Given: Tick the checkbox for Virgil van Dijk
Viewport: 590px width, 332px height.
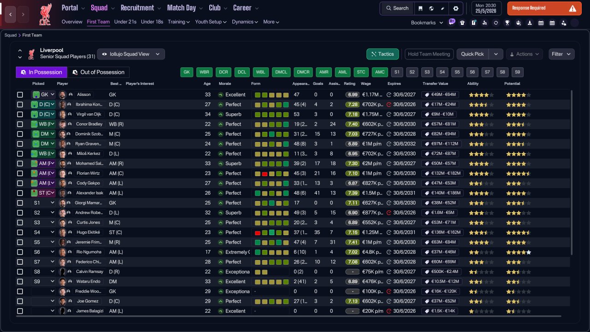Looking at the screenshot, I should (20, 114).
